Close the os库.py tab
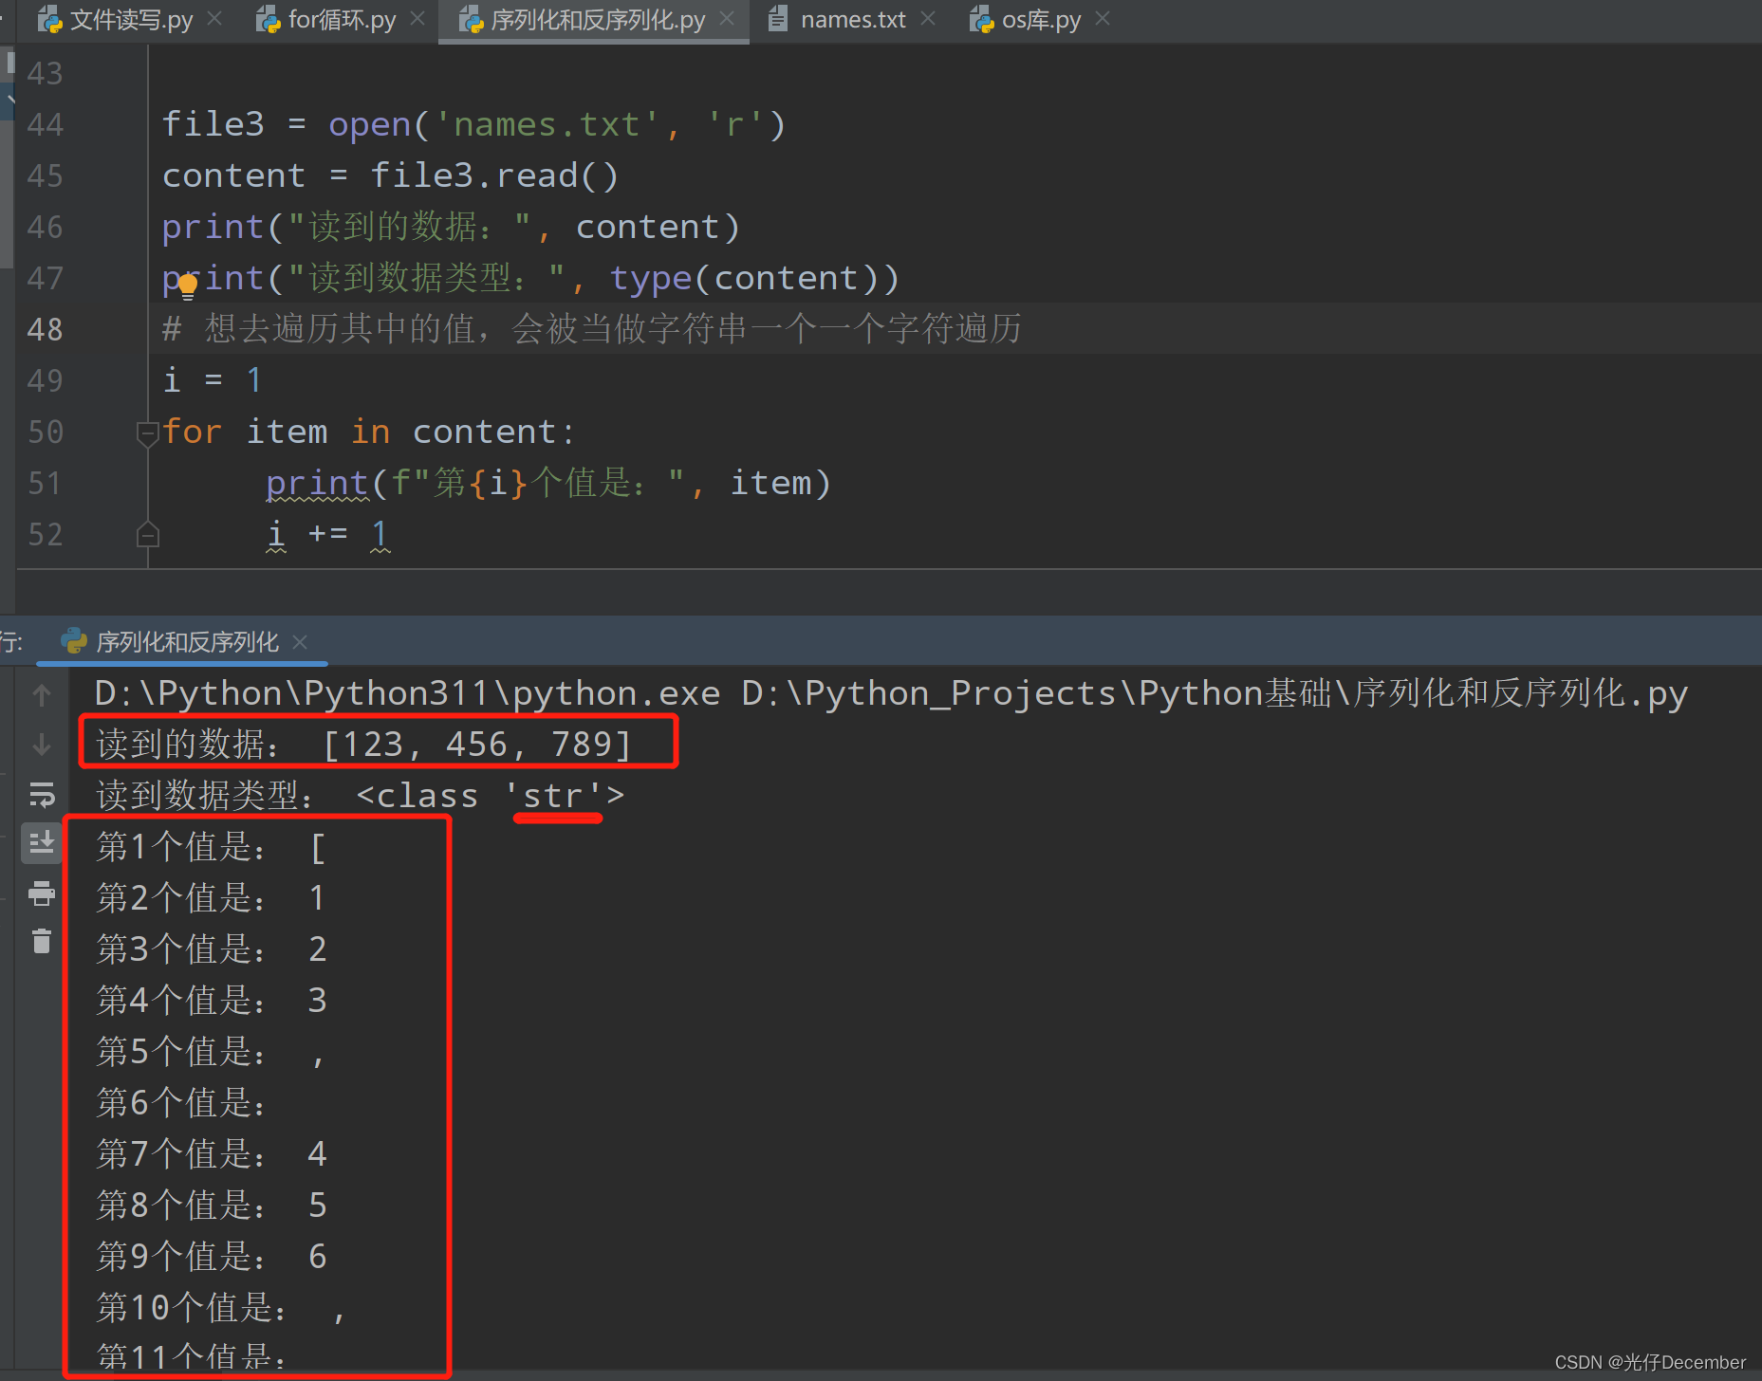 1103,19
